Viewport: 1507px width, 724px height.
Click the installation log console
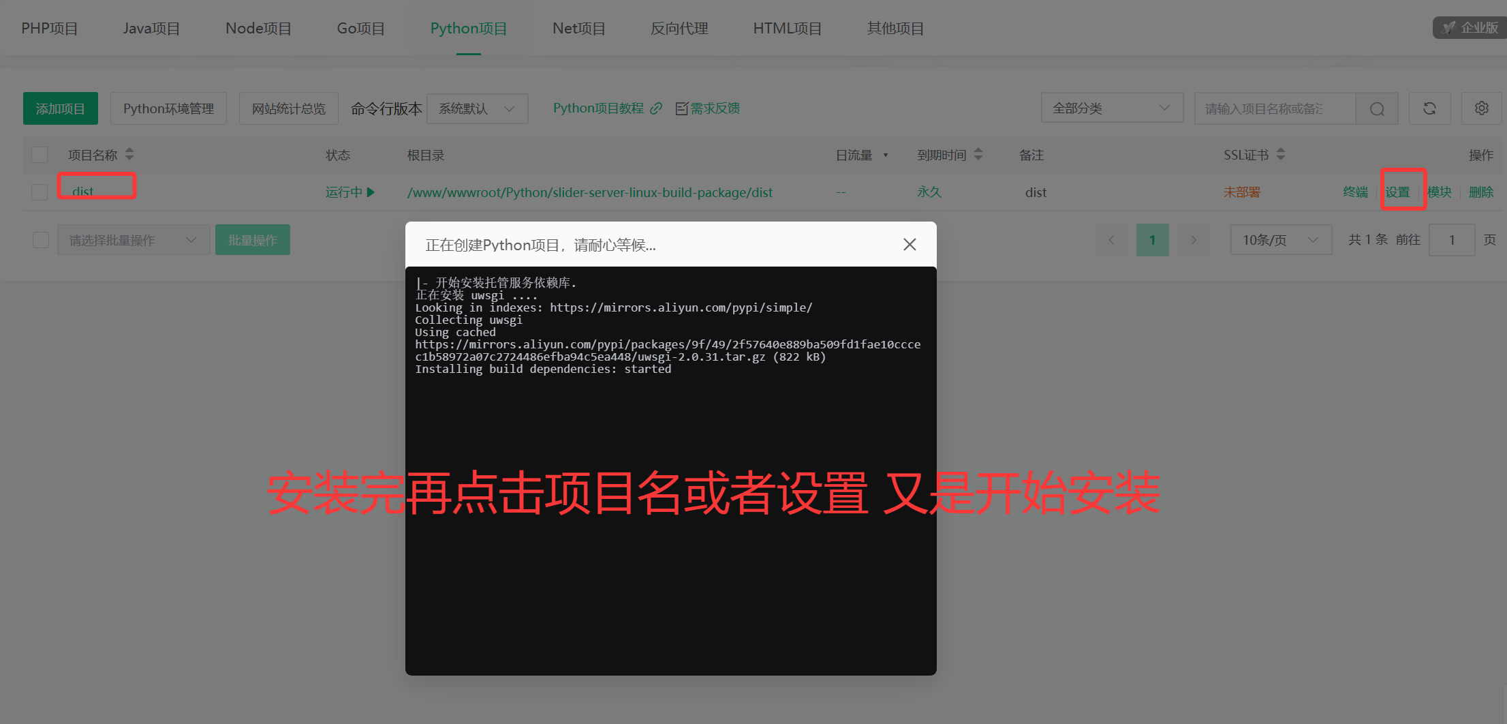pos(671,470)
